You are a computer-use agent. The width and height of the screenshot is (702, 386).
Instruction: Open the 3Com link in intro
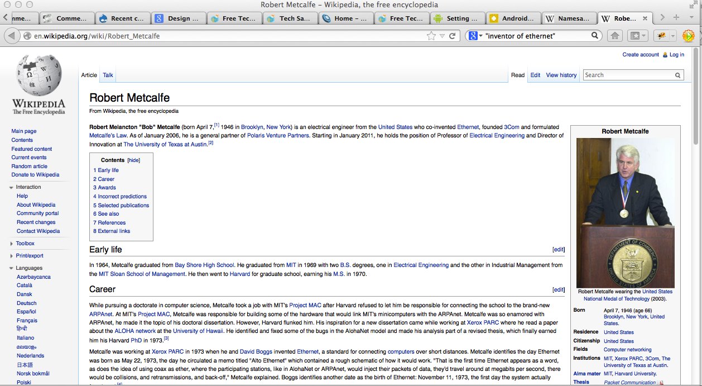[x=512, y=127]
